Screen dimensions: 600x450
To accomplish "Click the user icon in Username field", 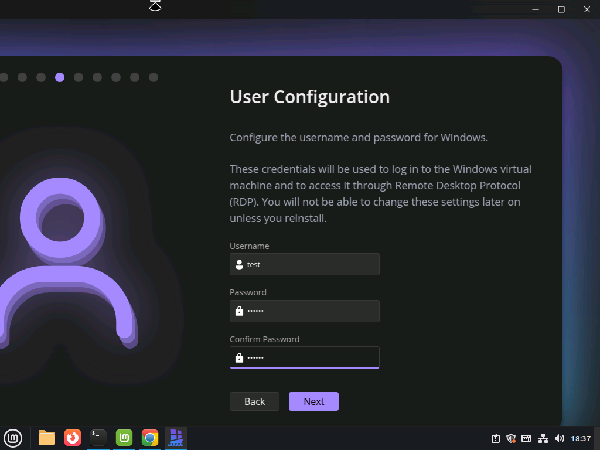I will (239, 265).
